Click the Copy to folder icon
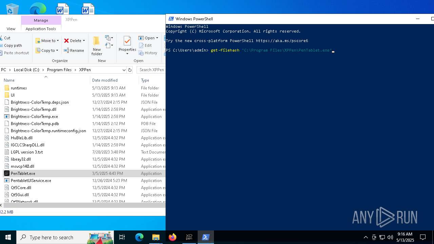Viewport: 434px width, 244px height. coord(38,50)
